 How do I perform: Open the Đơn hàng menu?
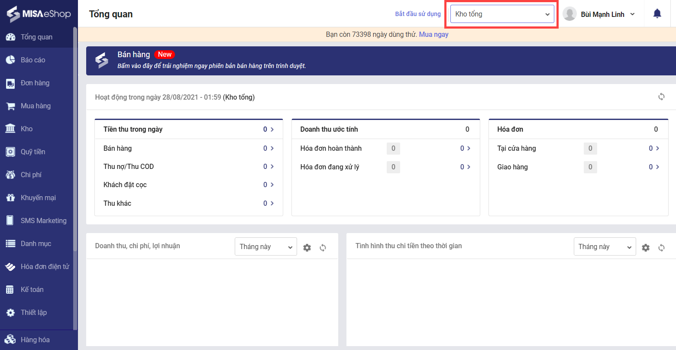[x=35, y=83]
